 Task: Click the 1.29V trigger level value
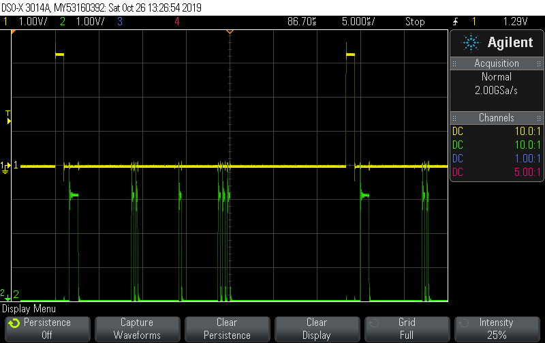coord(516,22)
